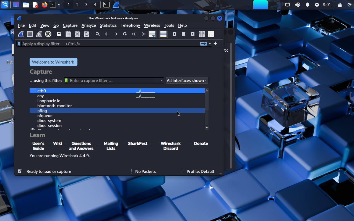Click the resize columns toolbar icon
This screenshot has height=221, width=354.
pyautogui.click(x=202, y=34)
